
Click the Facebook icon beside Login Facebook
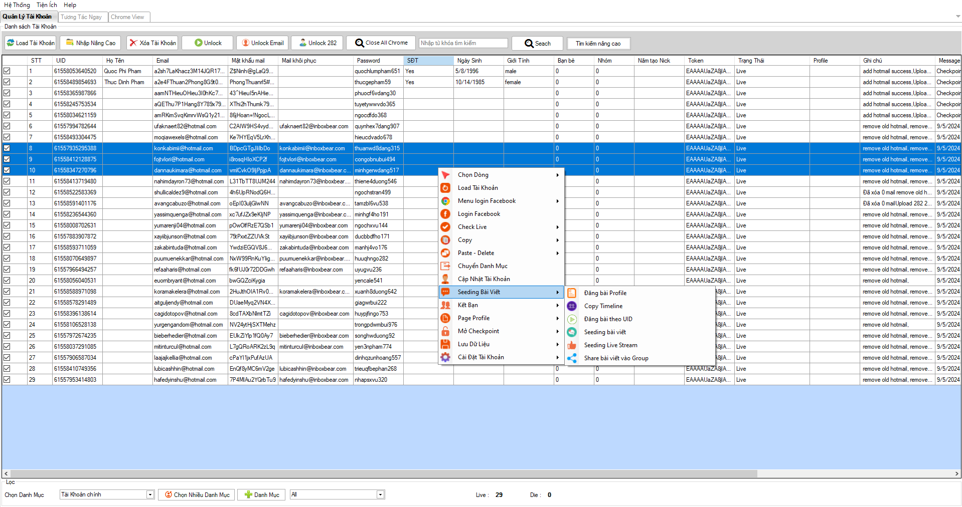tap(445, 214)
